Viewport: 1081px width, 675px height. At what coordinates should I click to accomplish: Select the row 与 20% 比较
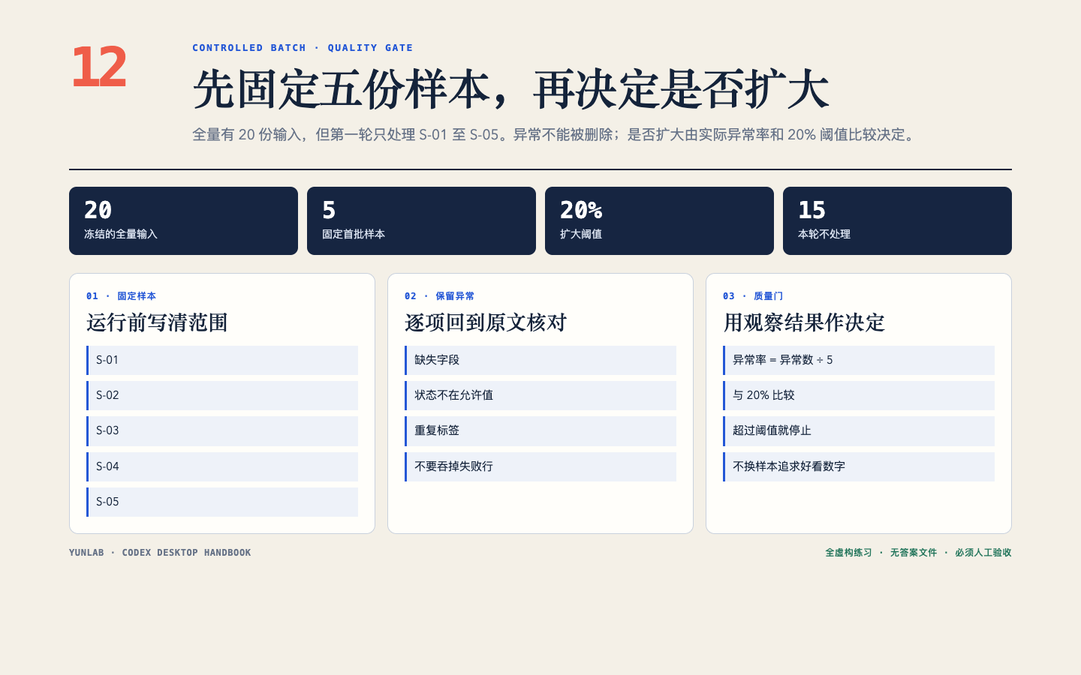coord(859,395)
